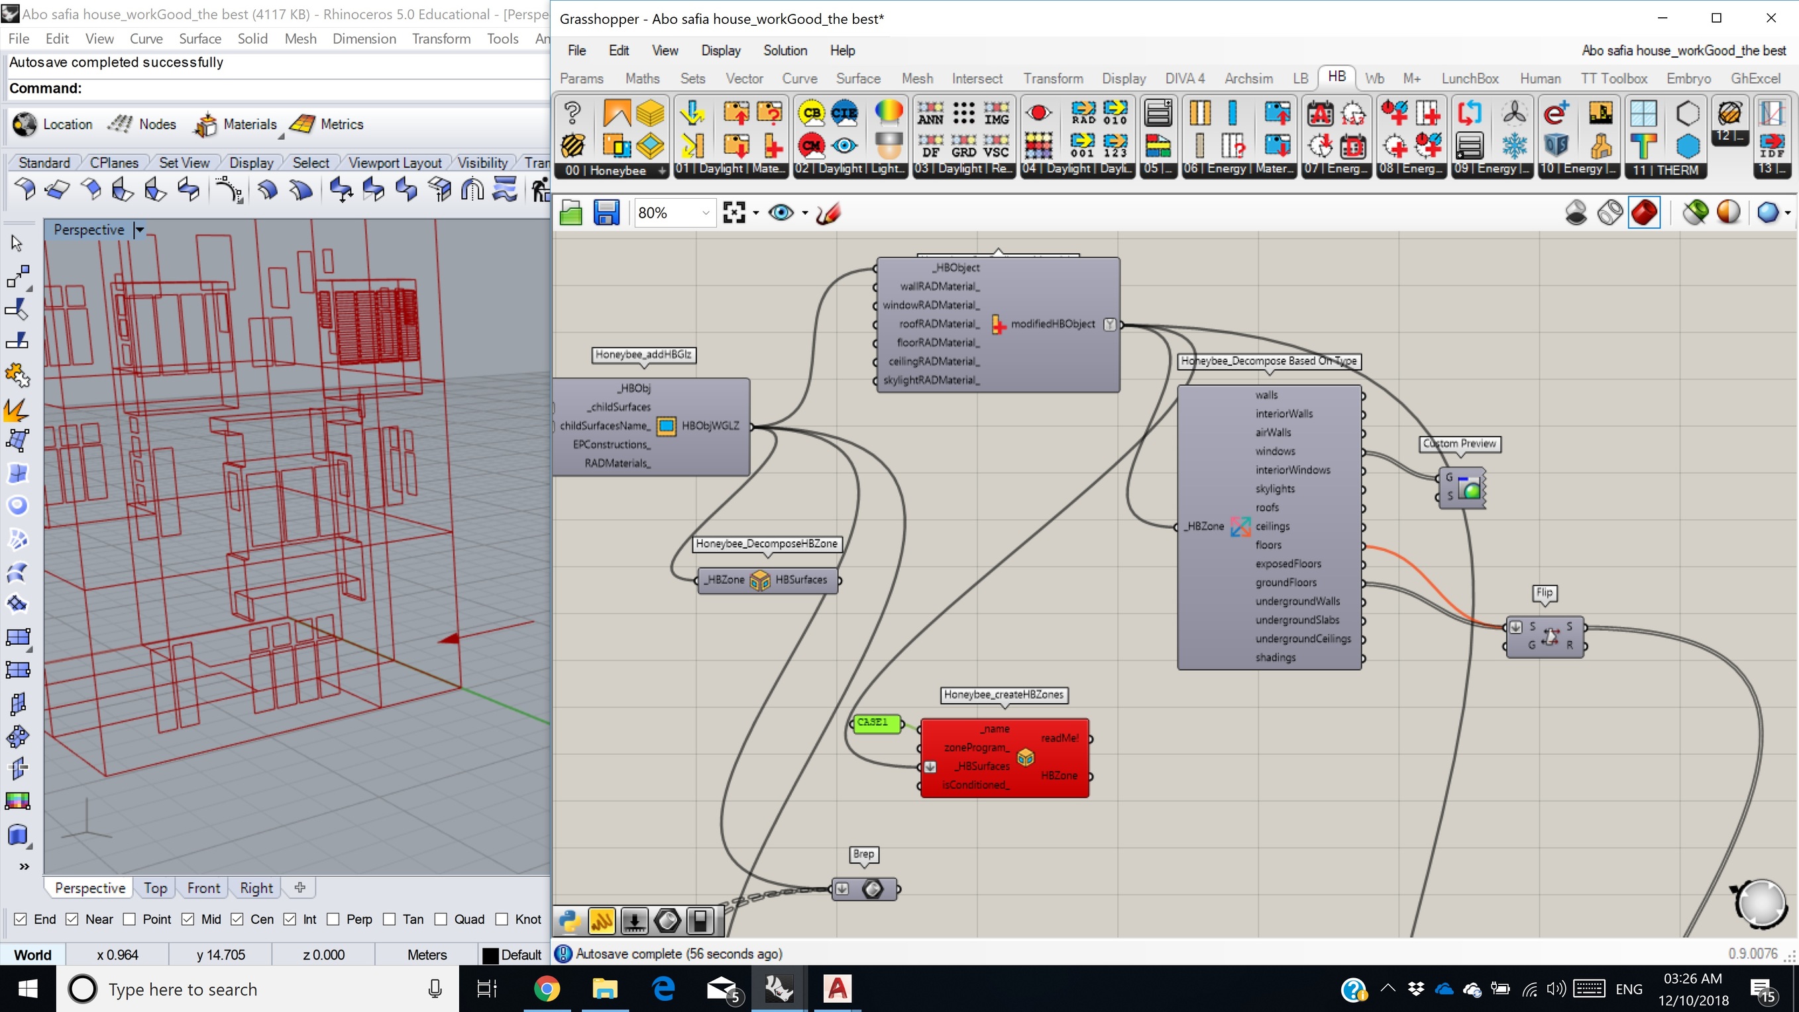The image size is (1799, 1012).
Task: Click the Honeybee bee logo component icon
Action: click(572, 146)
